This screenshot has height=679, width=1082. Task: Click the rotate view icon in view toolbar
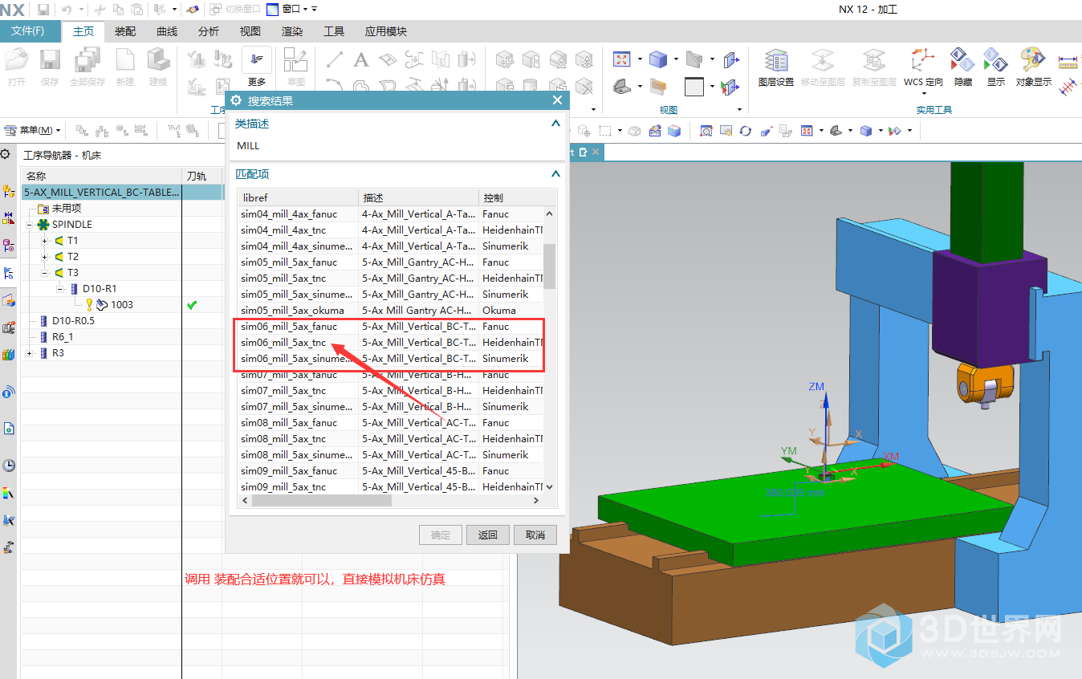pos(746,131)
